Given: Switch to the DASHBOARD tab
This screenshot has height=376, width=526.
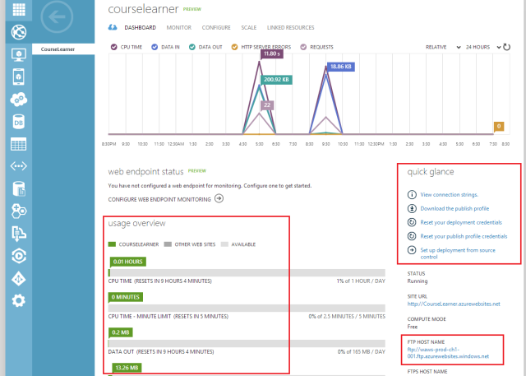Looking at the screenshot, I should 141,27.
